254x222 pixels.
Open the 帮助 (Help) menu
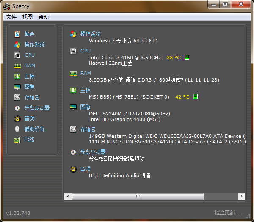[x=44, y=17]
